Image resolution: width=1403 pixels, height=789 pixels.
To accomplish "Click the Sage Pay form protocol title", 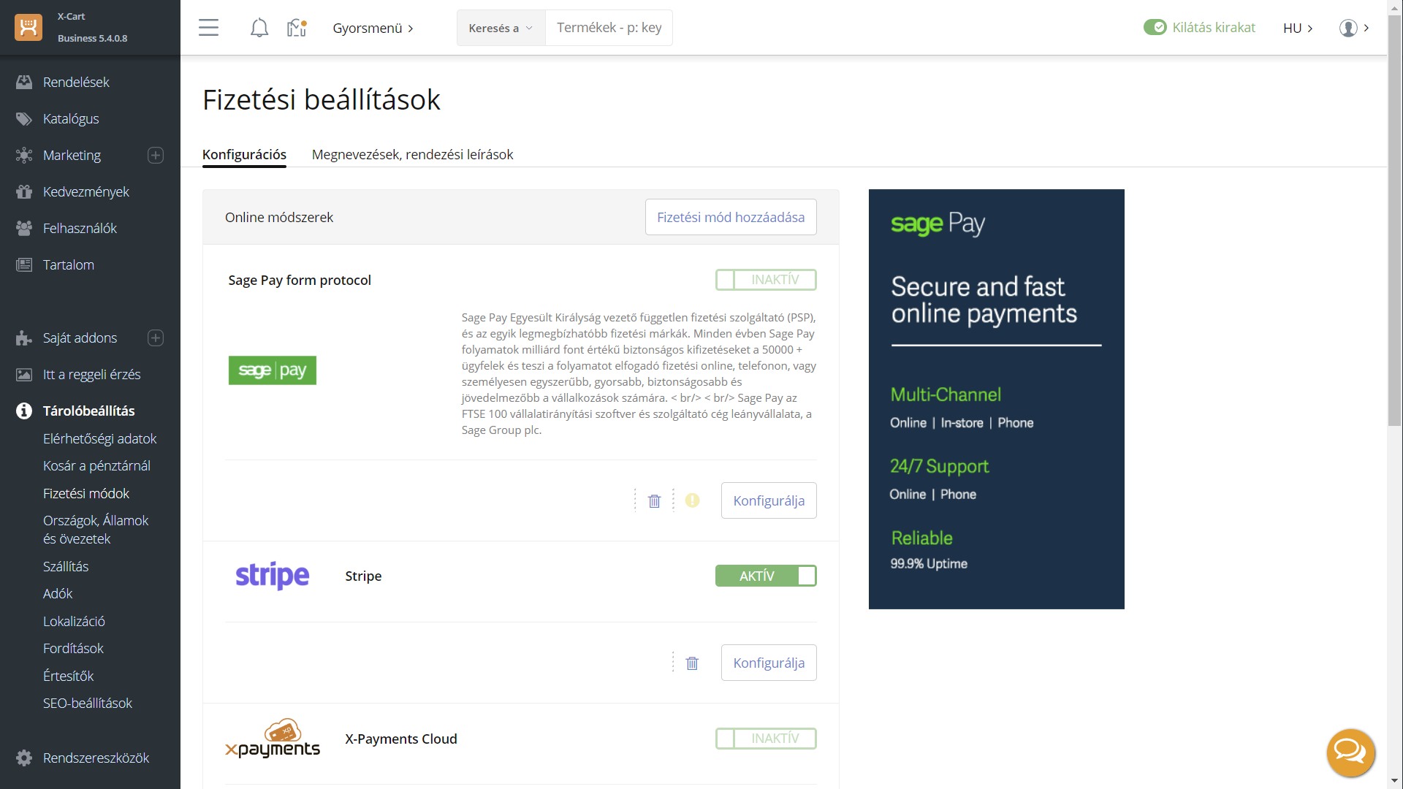I will coord(300,280).
